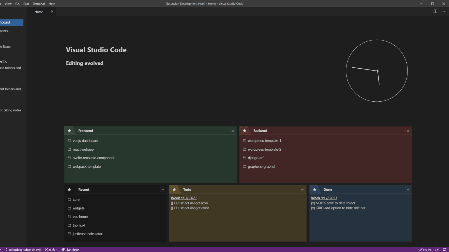Click the ESLint status bar item
This screenshot has height=252, width=449.
(425, 250)
